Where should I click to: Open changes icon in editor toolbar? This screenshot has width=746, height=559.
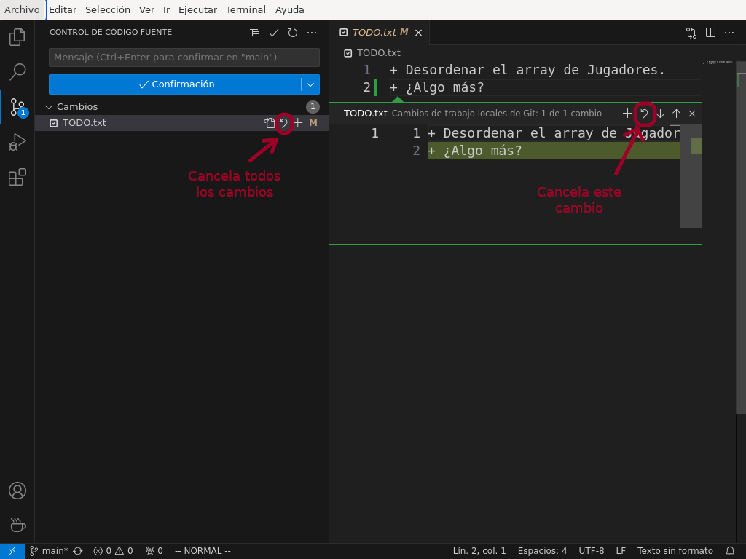click(691, 33)
